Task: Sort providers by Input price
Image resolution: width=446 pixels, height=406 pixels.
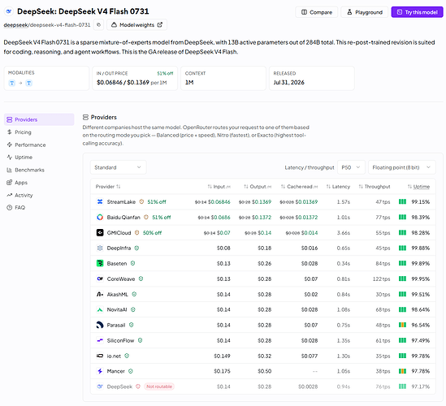Action: [x=219, y=187]
